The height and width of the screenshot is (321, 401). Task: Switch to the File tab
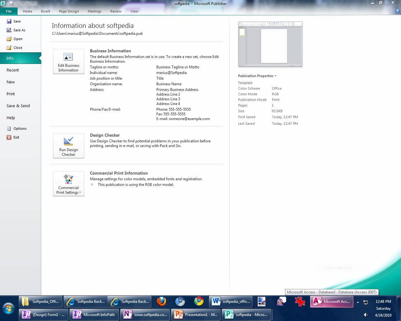pyautogui.click(x=9, y=11)
